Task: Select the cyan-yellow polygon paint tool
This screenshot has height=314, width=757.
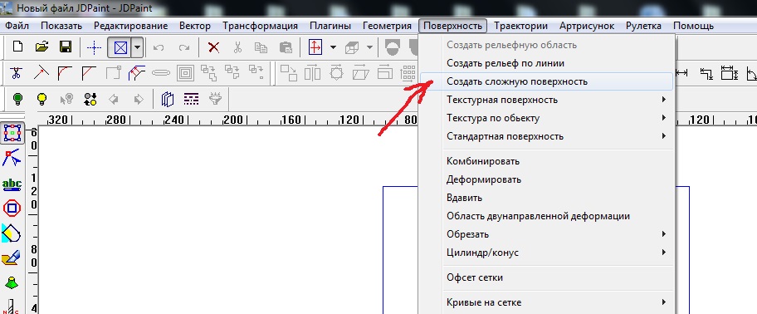Action: [12, 233]
